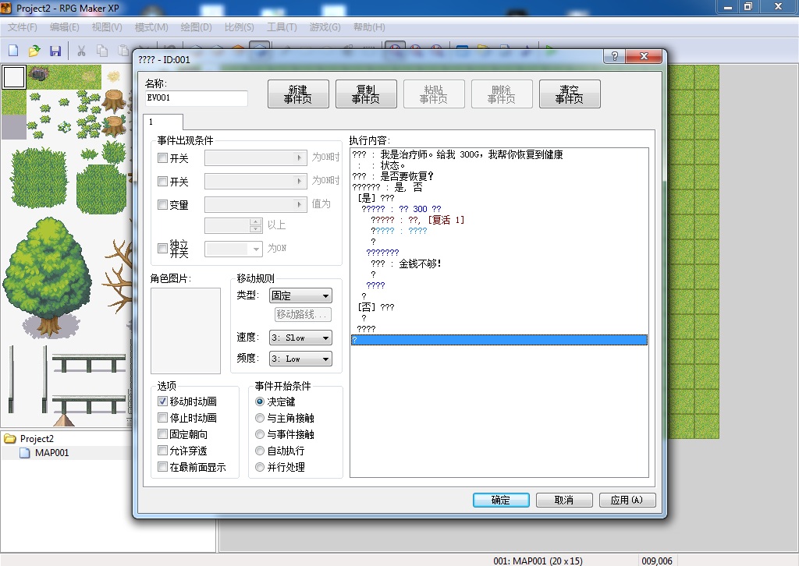The height and width of the screenshot is (566, 799).
Task: Click the 复制事件页 button
Action: click(366, 94)
